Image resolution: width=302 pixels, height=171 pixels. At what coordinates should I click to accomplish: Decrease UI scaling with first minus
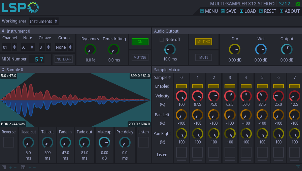(x=15, y=168)
